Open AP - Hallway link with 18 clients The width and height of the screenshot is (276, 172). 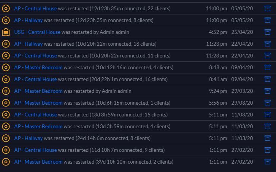29,44
